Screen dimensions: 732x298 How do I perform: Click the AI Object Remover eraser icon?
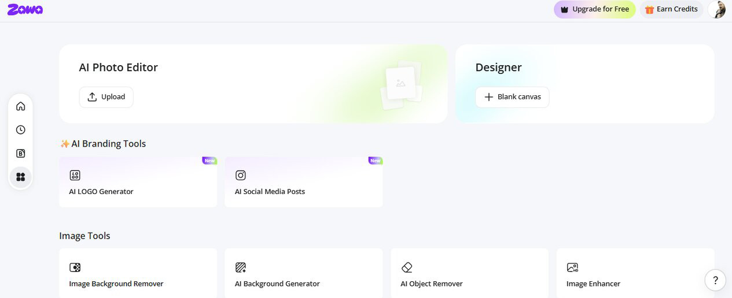[407, 267]
